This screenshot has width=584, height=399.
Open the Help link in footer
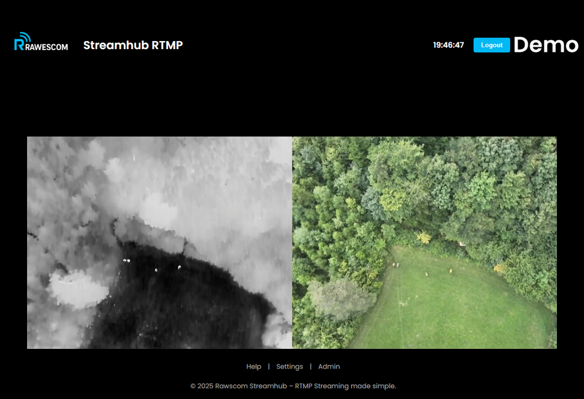point(254,366)
